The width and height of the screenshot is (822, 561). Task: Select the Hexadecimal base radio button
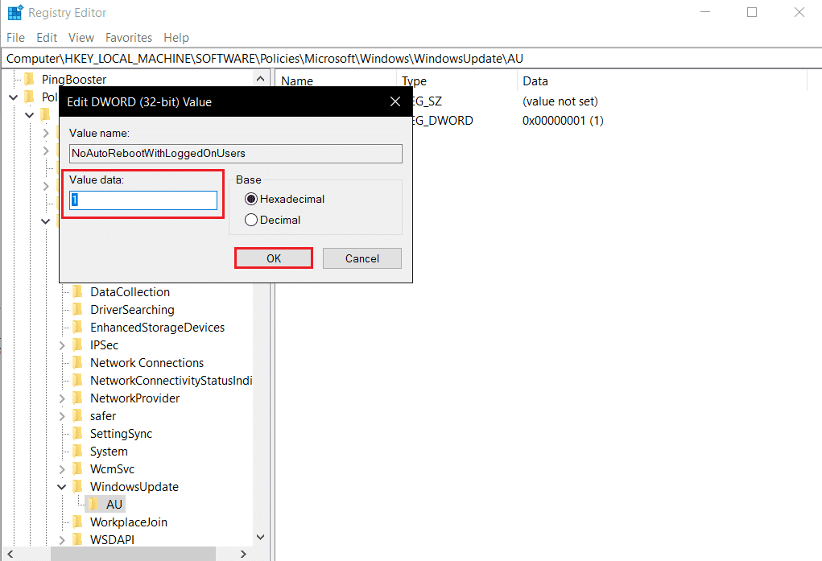(250, 199)
